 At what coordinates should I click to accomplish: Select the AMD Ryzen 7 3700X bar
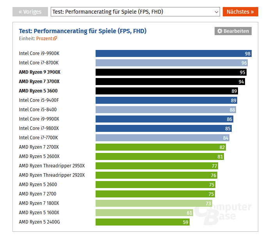(170, 82)
